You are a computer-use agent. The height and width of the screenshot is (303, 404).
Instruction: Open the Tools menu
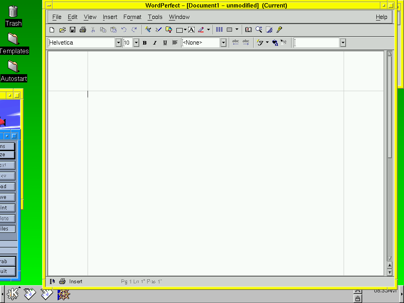pyautogui.click(x=155, y=17)
